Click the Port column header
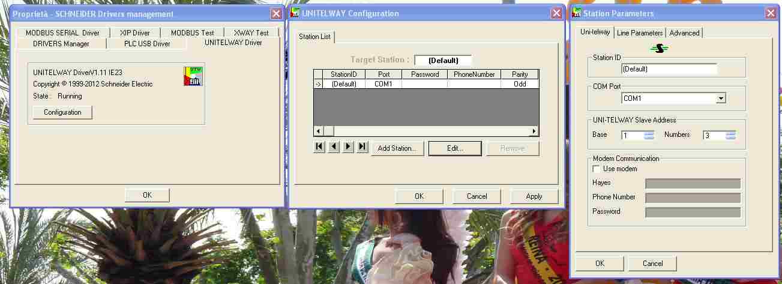Screen dimensions: 782x284 (383, 74)
